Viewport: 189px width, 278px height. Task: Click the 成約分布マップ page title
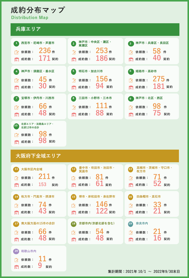38,10
